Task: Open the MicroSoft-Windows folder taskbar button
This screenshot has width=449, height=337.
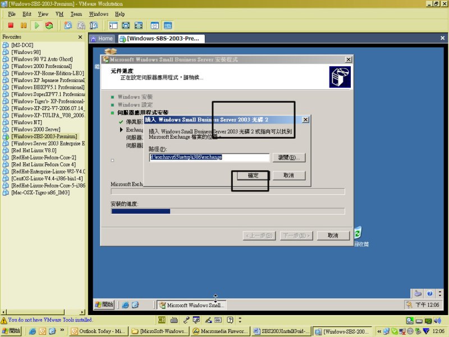Action: pyautogui.click(x=159, y=331)
